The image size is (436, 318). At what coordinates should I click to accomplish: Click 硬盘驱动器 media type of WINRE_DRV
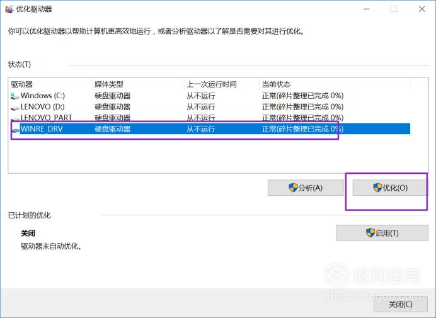(x=113, y=129)
